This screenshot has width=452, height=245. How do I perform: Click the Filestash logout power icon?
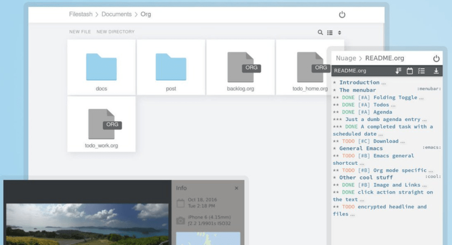(x=342, y=15)
